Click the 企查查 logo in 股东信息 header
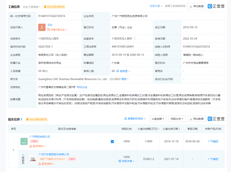 tap(216, 119)
